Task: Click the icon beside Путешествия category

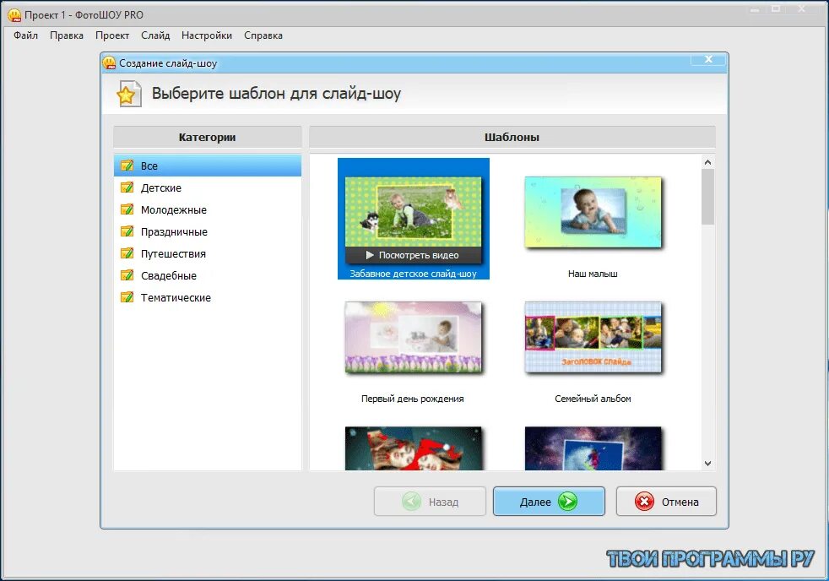Action: (x=127, y=253)
